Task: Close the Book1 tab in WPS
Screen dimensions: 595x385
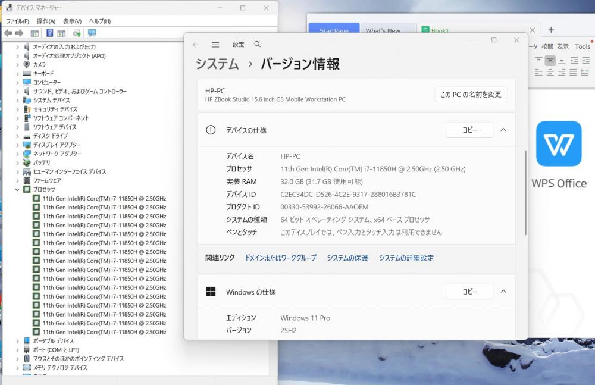Action: [533, 30]
